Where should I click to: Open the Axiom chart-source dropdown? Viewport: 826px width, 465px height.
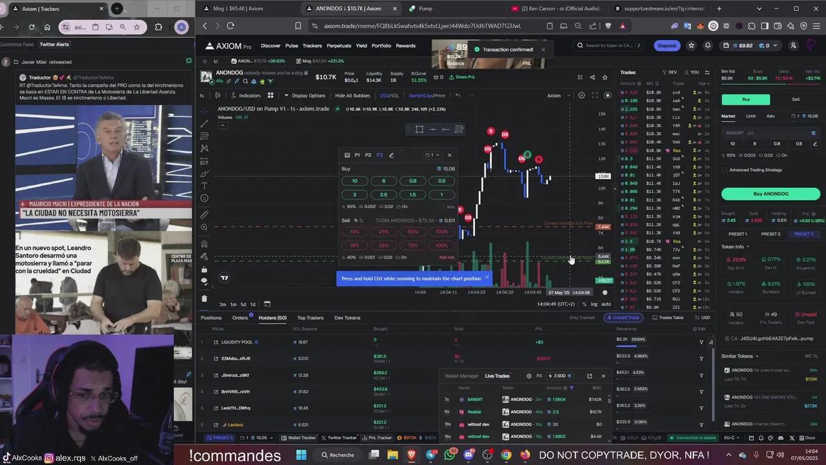[559, 96]
